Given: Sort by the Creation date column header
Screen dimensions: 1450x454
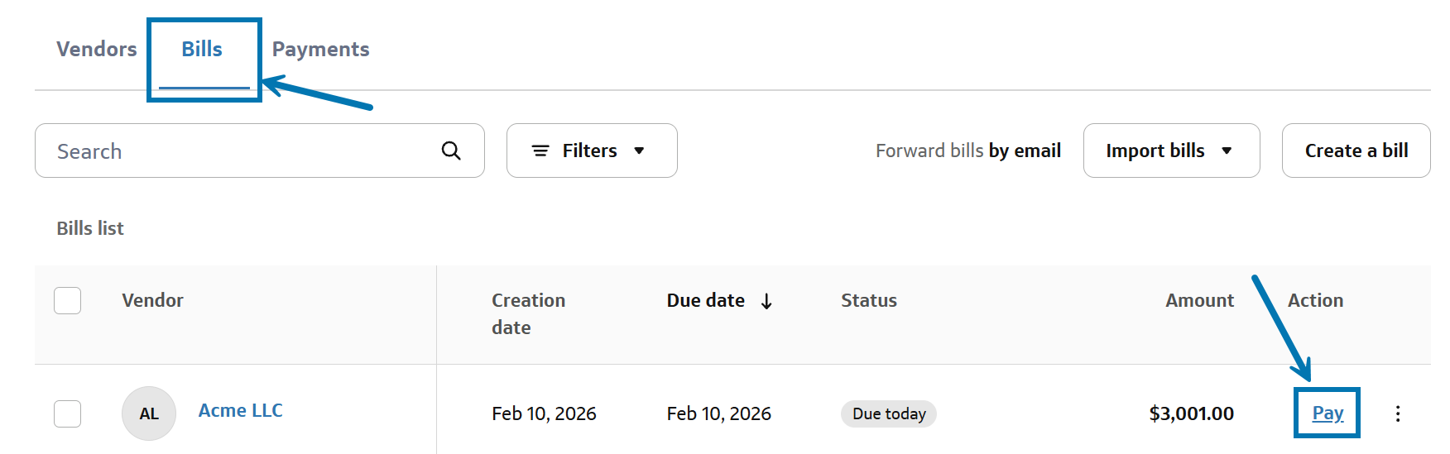Looking at the screenshot, I should [528, 313].
